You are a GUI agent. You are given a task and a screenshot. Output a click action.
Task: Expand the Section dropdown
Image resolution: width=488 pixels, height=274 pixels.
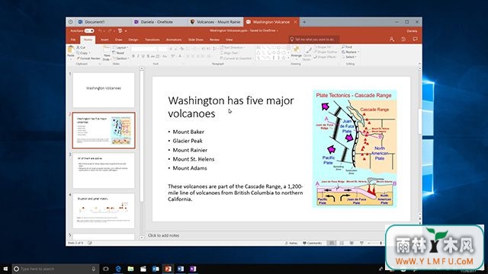(x=120, y=59)
